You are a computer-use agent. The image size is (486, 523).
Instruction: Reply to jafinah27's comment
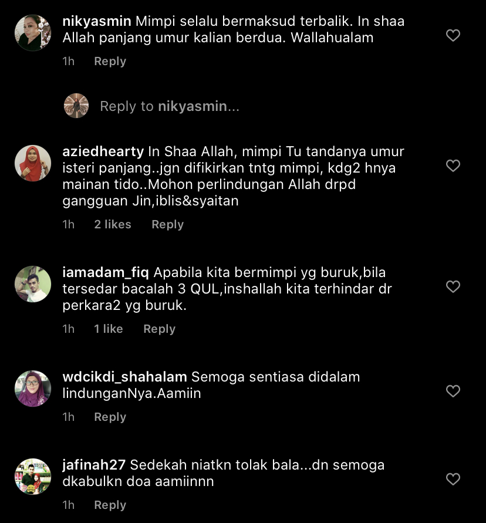click(x=110, y=505)
